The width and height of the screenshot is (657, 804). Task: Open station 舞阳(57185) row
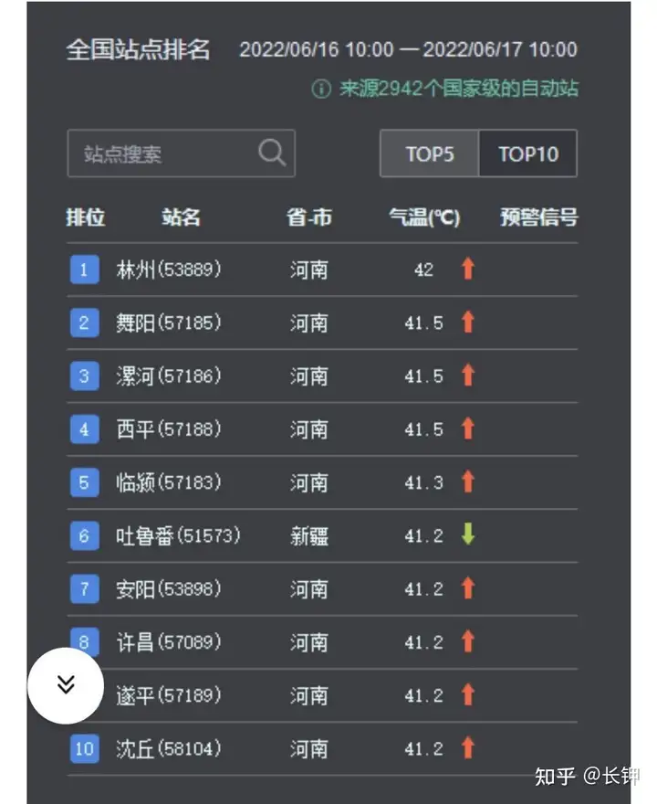322,323
